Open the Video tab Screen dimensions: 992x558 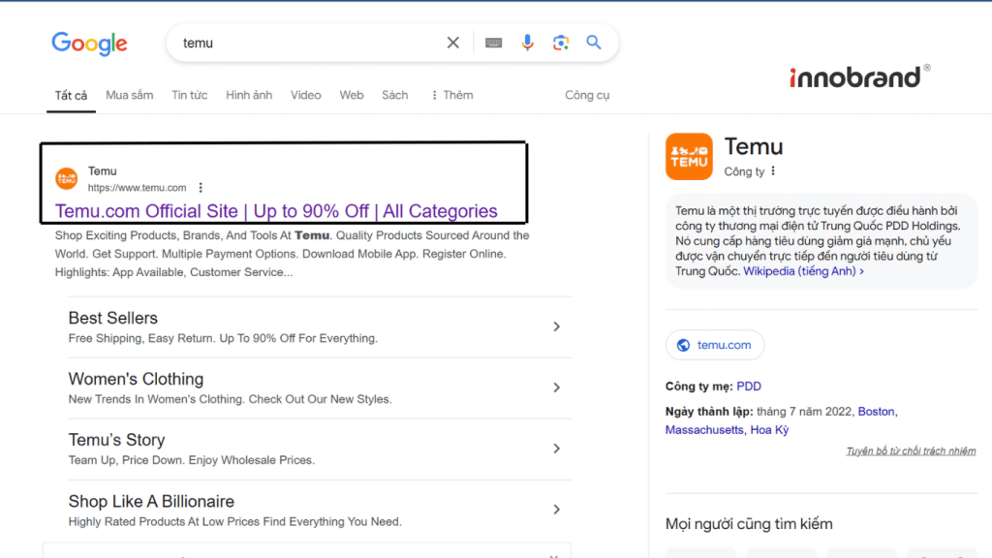click(305, 95)
